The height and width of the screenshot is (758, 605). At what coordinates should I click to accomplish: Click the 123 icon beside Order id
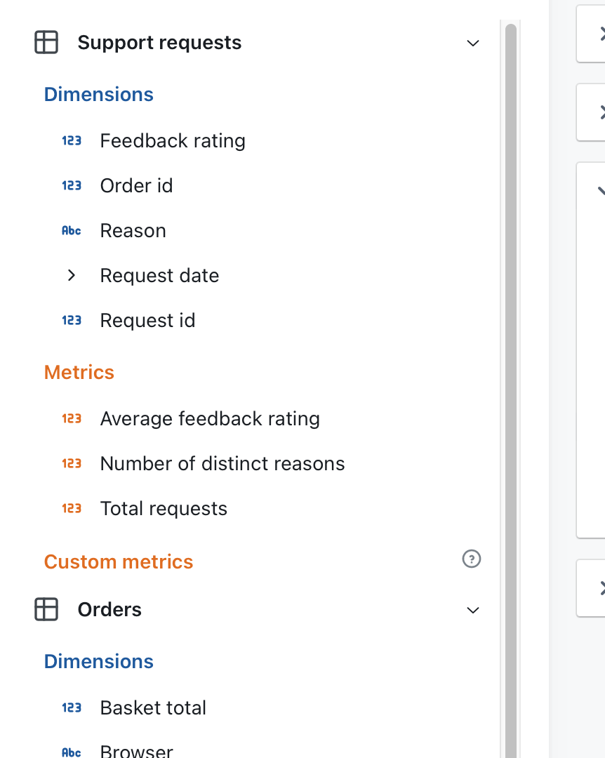(71, 185)
